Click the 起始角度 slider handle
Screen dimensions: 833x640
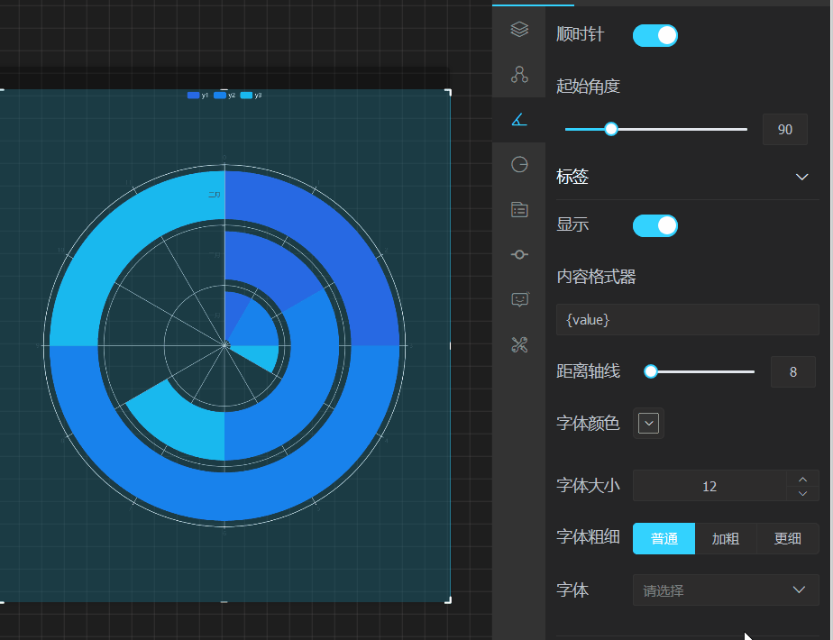pos(611,129)
